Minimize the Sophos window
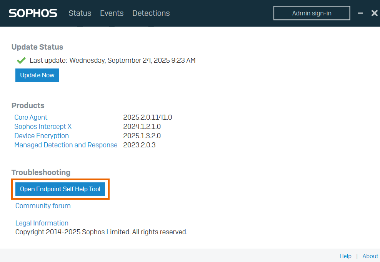This screenshot has height=262, width=380. pyautogui.click(x=360, y=13)
